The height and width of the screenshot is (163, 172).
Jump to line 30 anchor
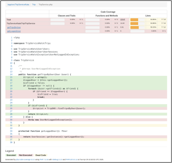11,120
